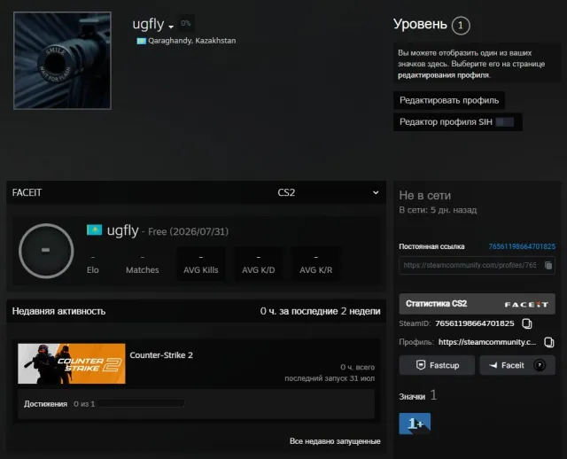Click the FACEIT logo in the statistics banner
The height and width of the screenshot is (459, 567).
tap(526, 305)
